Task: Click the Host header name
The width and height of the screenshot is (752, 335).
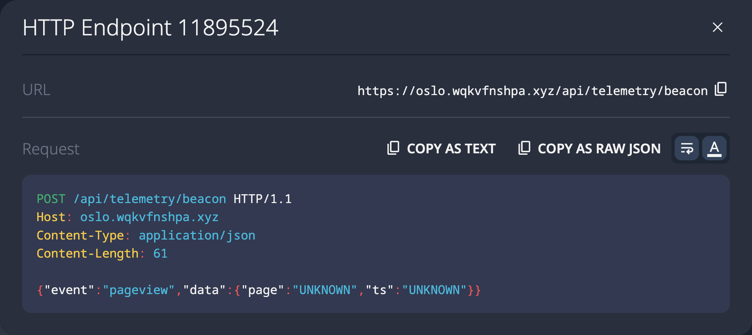Action: pos(51,217)
